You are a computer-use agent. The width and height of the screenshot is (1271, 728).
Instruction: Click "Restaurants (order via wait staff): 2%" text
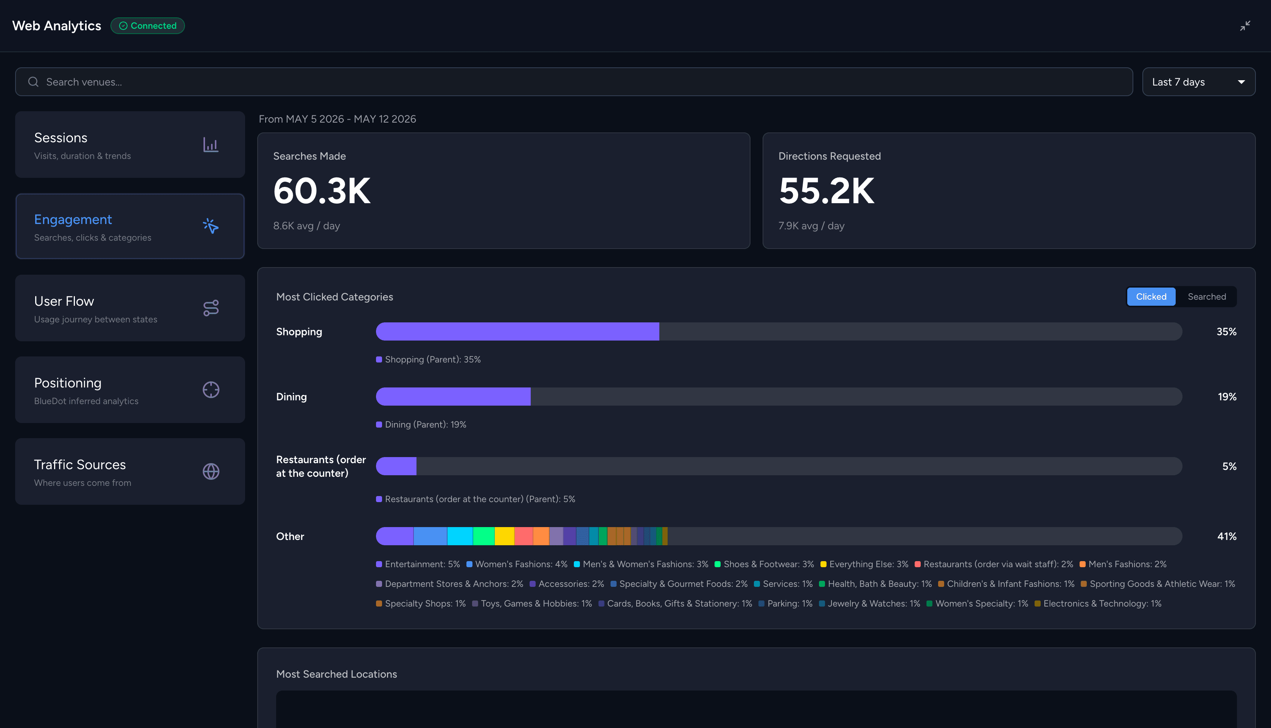tap(998, 564)
